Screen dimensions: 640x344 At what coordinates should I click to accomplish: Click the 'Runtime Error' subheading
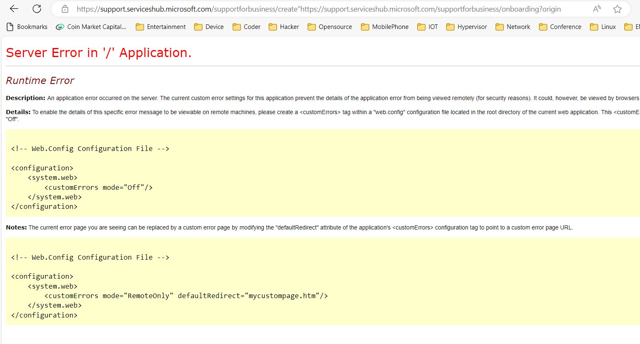tap(40, 81)
